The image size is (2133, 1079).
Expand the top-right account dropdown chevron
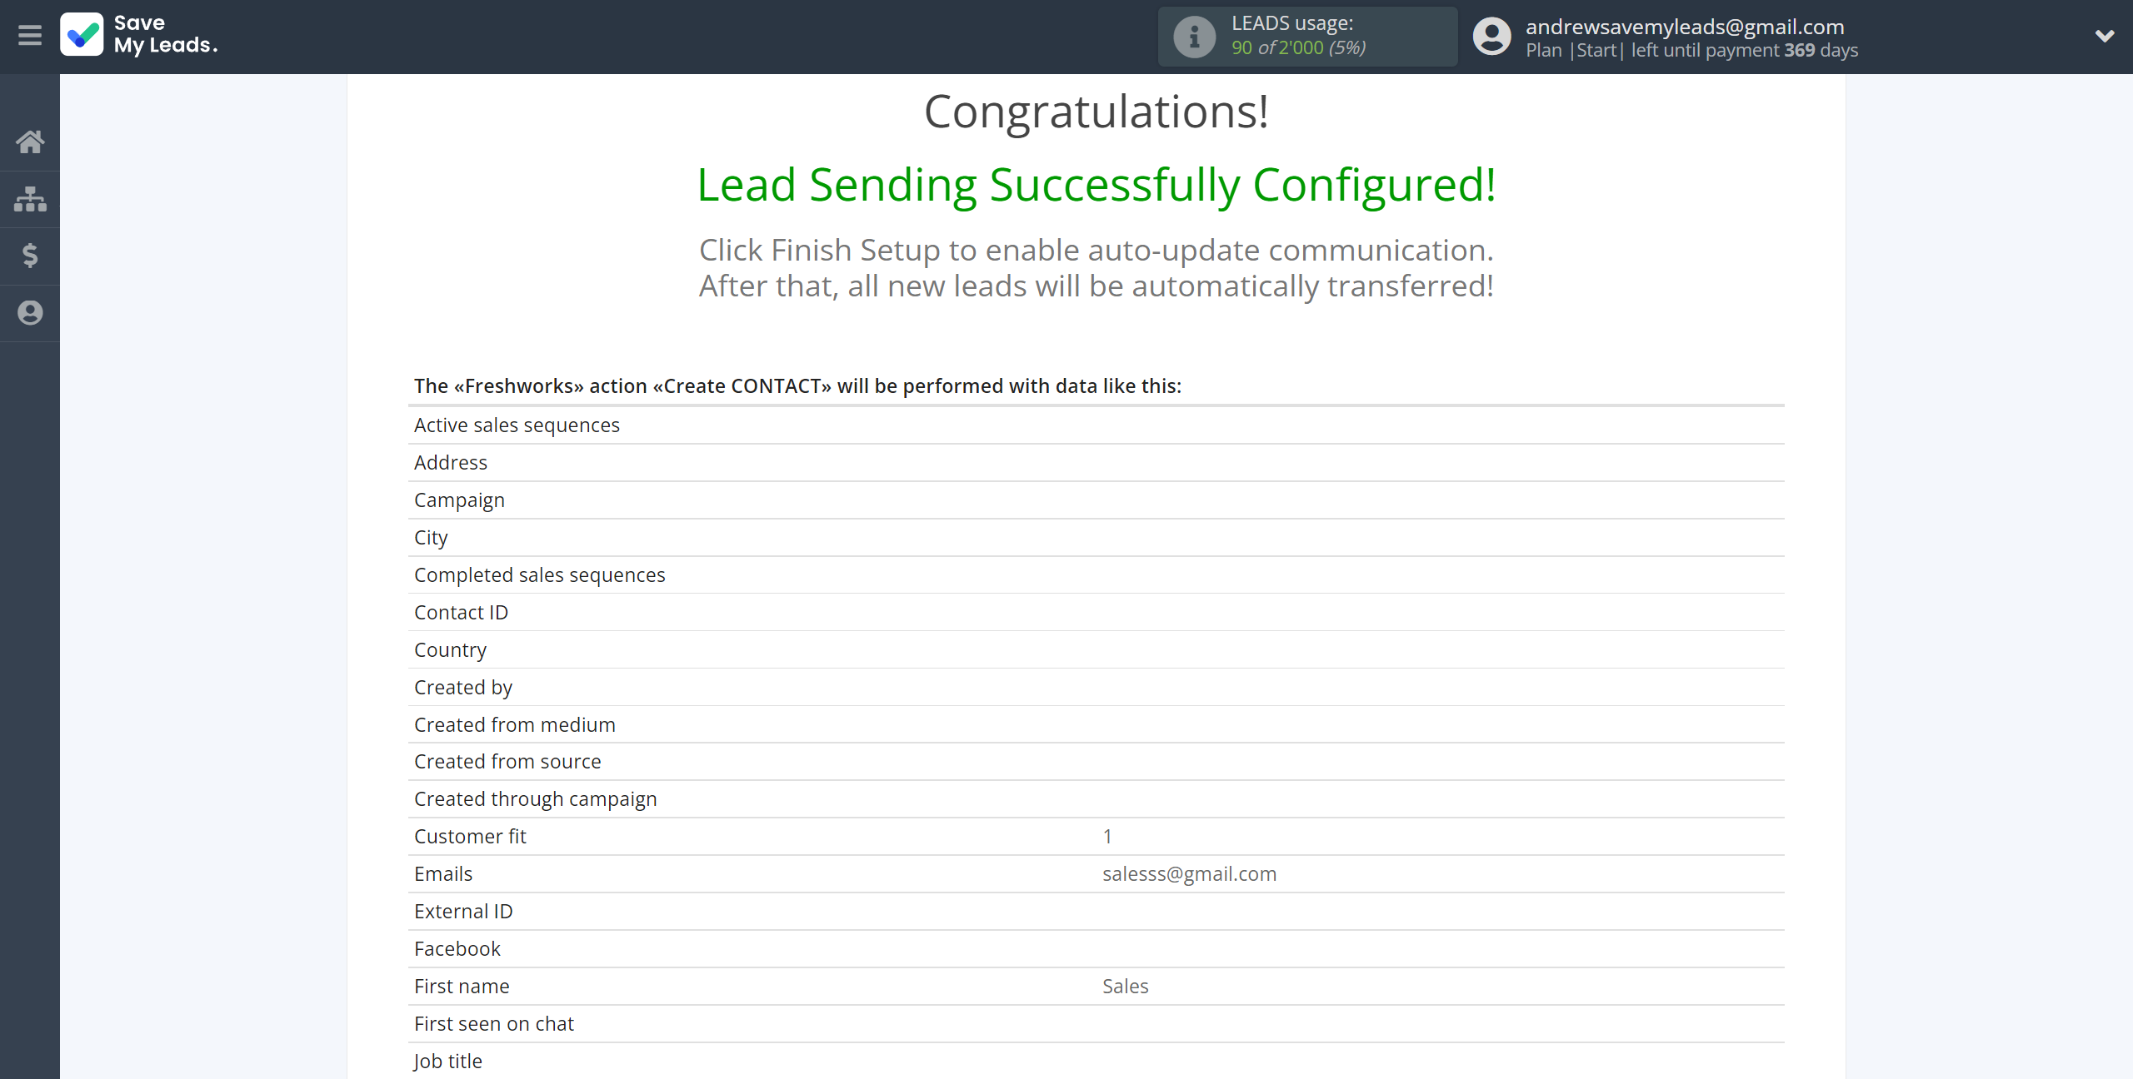2106,36
